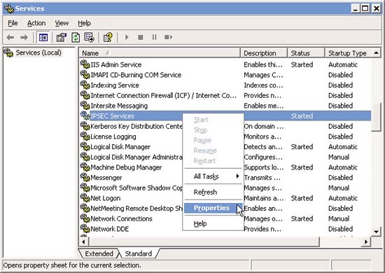This screenshot has height=273, width=385.
Task: Open the View menu
Action: (x=62, y=23)
